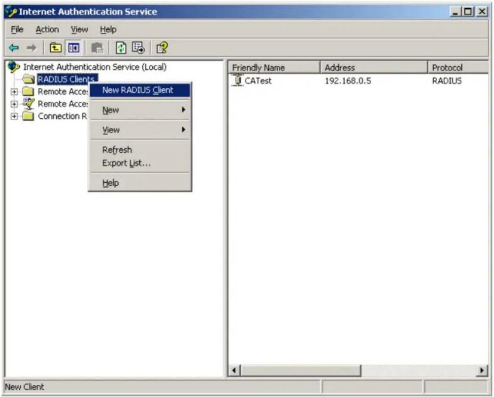Click the horizontal scrollbar left arrow

[234, 370]
